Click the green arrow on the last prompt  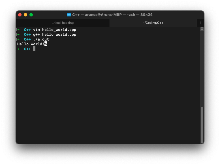[18, 49]
